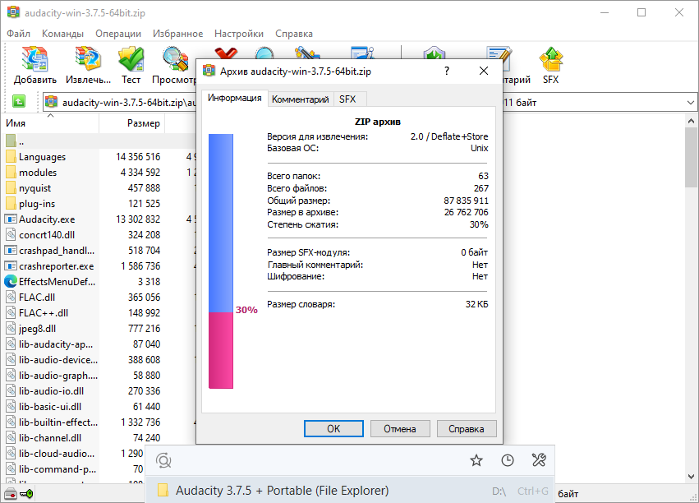Click the favorites star icon in the launcher bar
This screenshot has height=503, width=699.
pos(476,460)
